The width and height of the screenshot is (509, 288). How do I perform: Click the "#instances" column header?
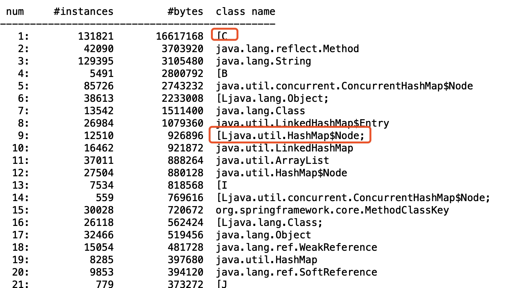point(83,11)
